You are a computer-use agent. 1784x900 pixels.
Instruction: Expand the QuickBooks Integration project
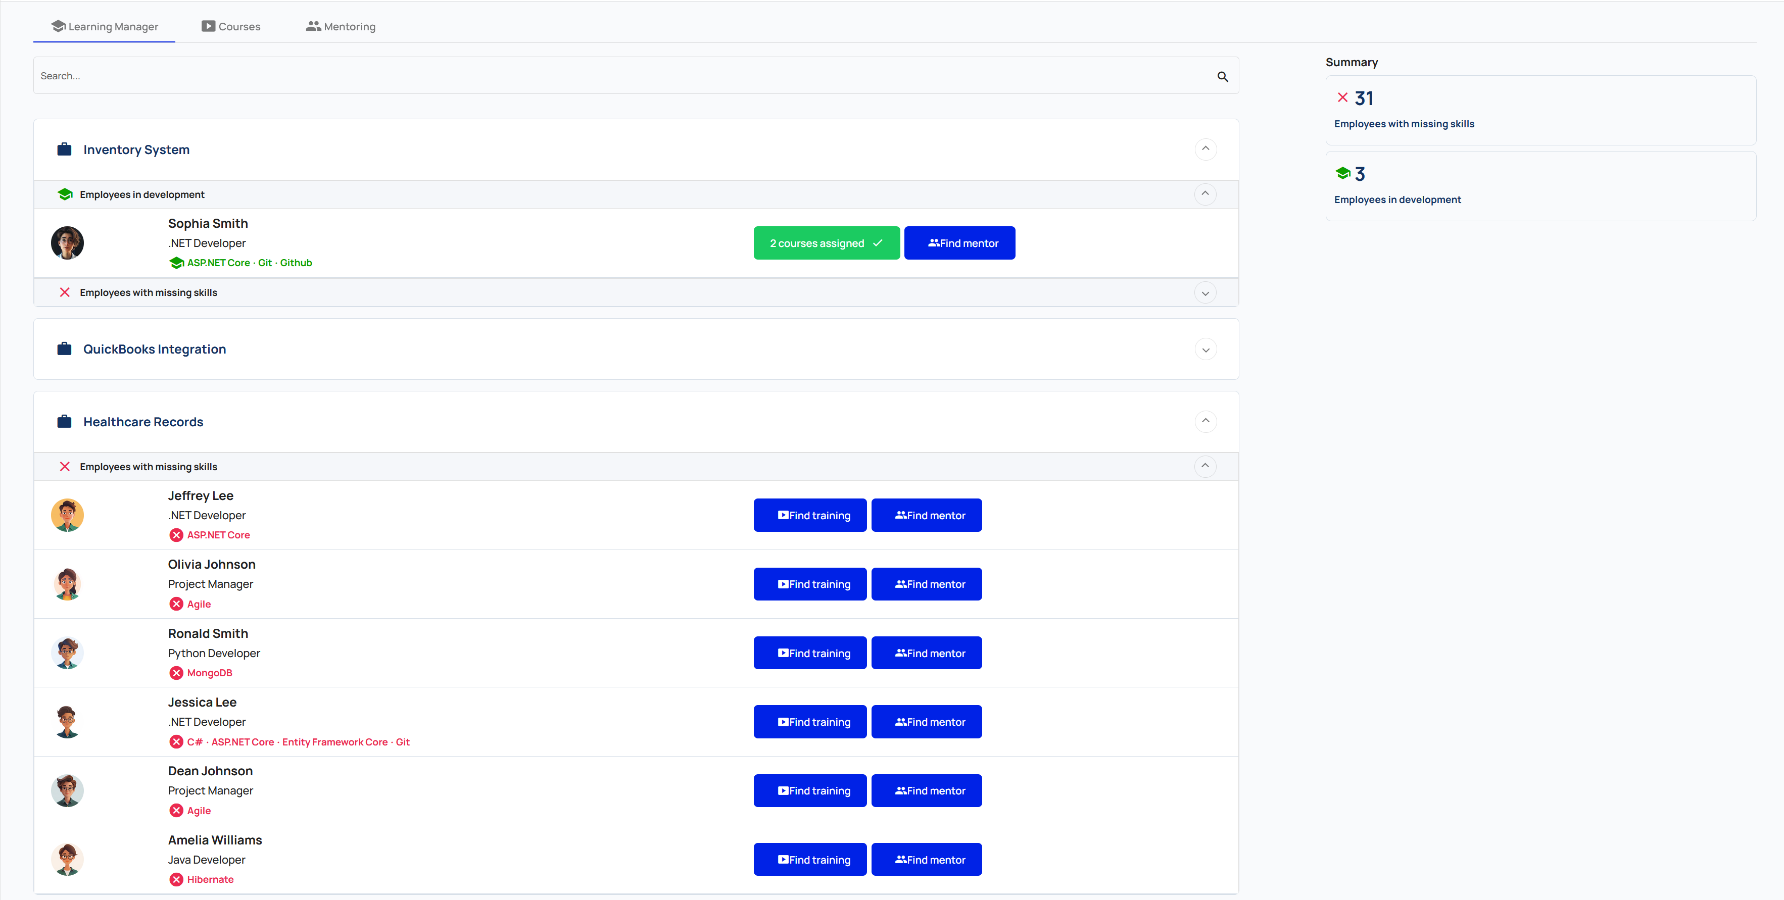point(1206,349)
